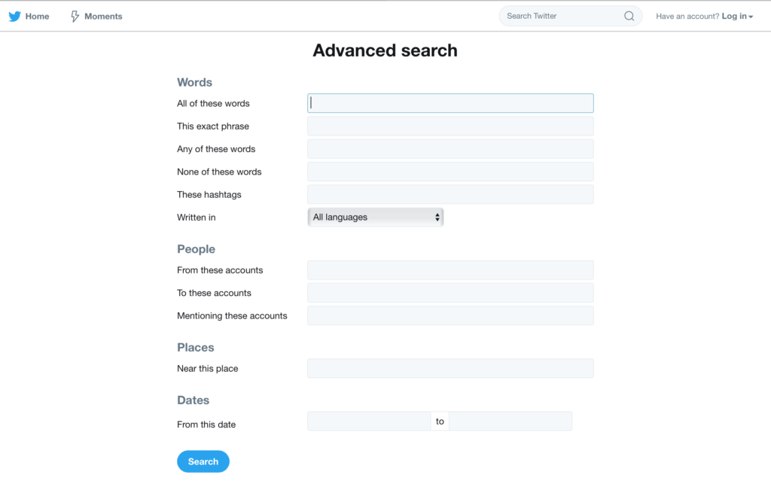Viewport: 771px width, 481px height.
Task: Click the Have an account? Log in link
Action: coord(704,16)
